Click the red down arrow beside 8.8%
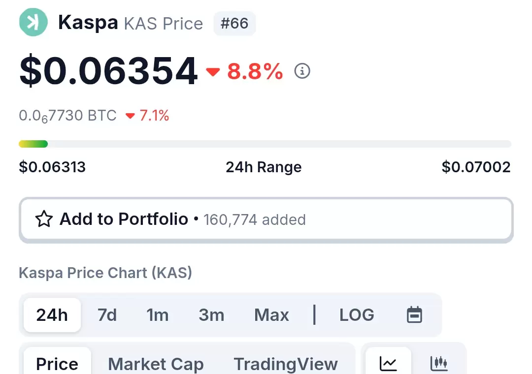The width and height of the screenshot is (532, 374). coord(213,72)
